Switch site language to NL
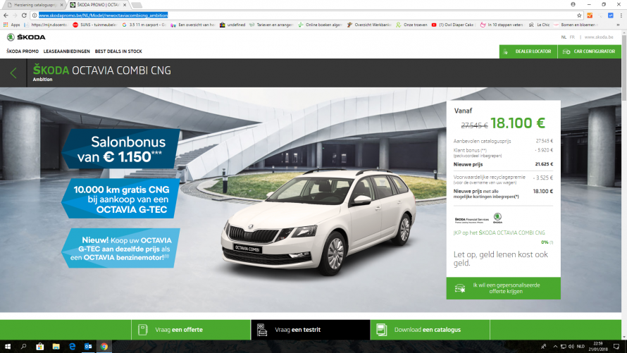This screenshot has height=353, width=627. pyautogui.click(x=564, y=37)
